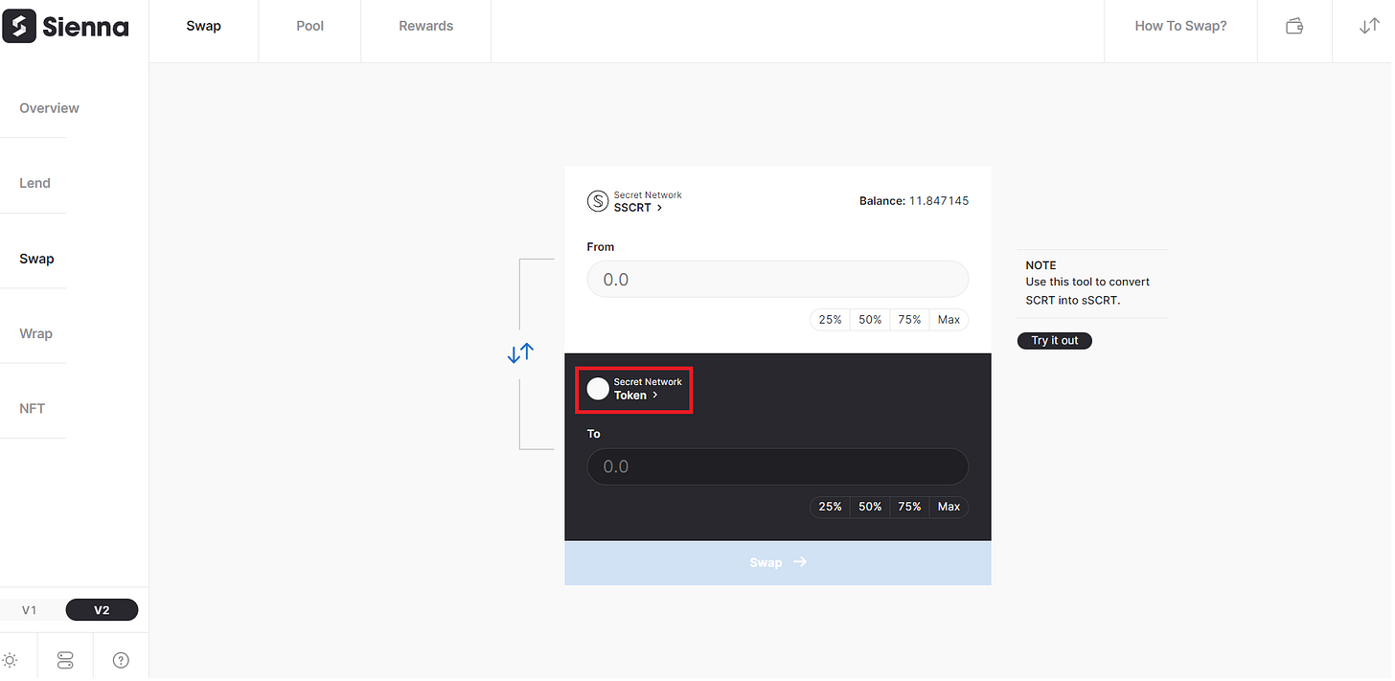Open the Pool tab

pos(309,26)
